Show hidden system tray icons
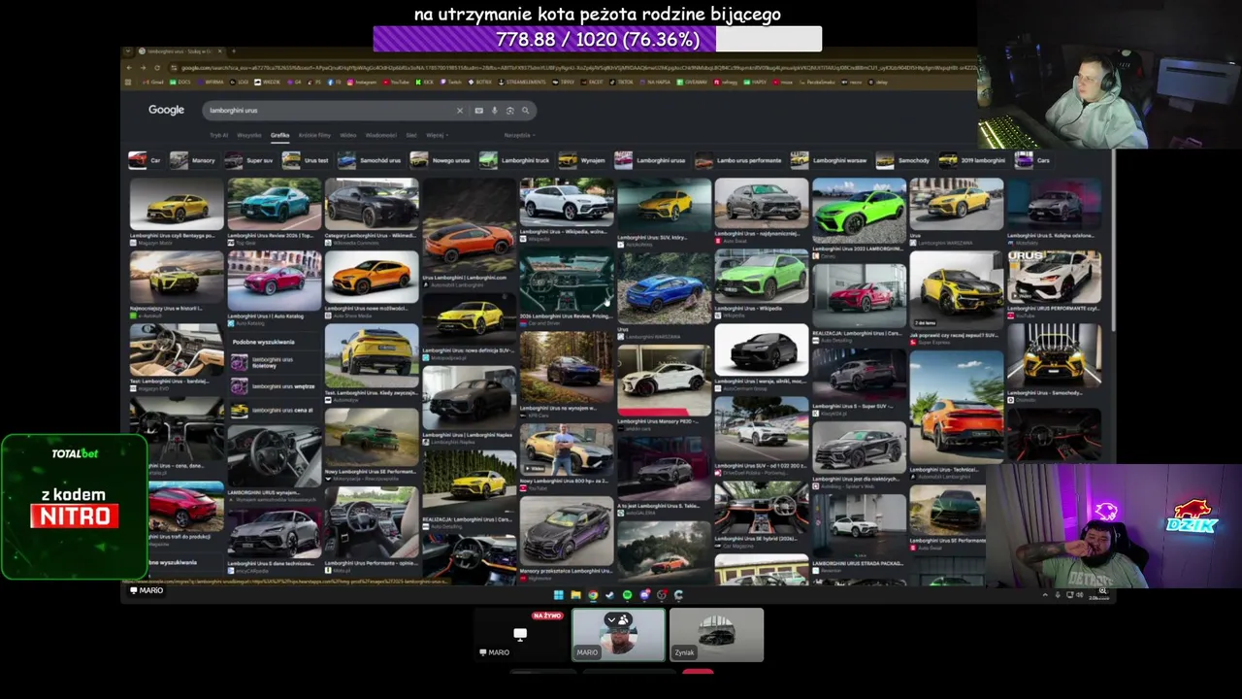Image resolution: width=1242 pixels, height=699 pixels. [1045, 594]
